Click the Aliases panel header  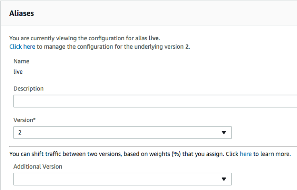(x=21, y=13)
